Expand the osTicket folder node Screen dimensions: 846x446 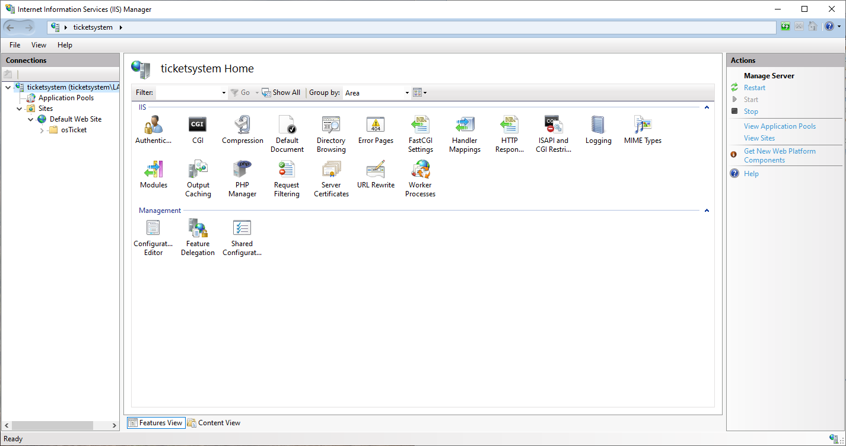tap(42, 130)
